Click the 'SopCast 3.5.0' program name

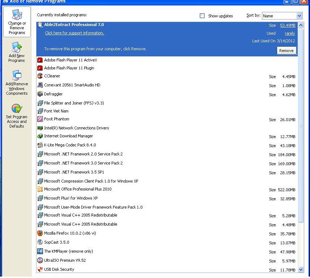pos(56,242)
